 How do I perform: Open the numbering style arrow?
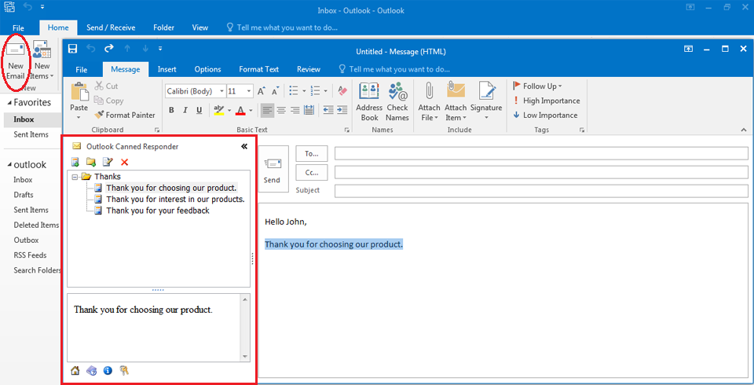pyautogui.click(x=325, y=91)
